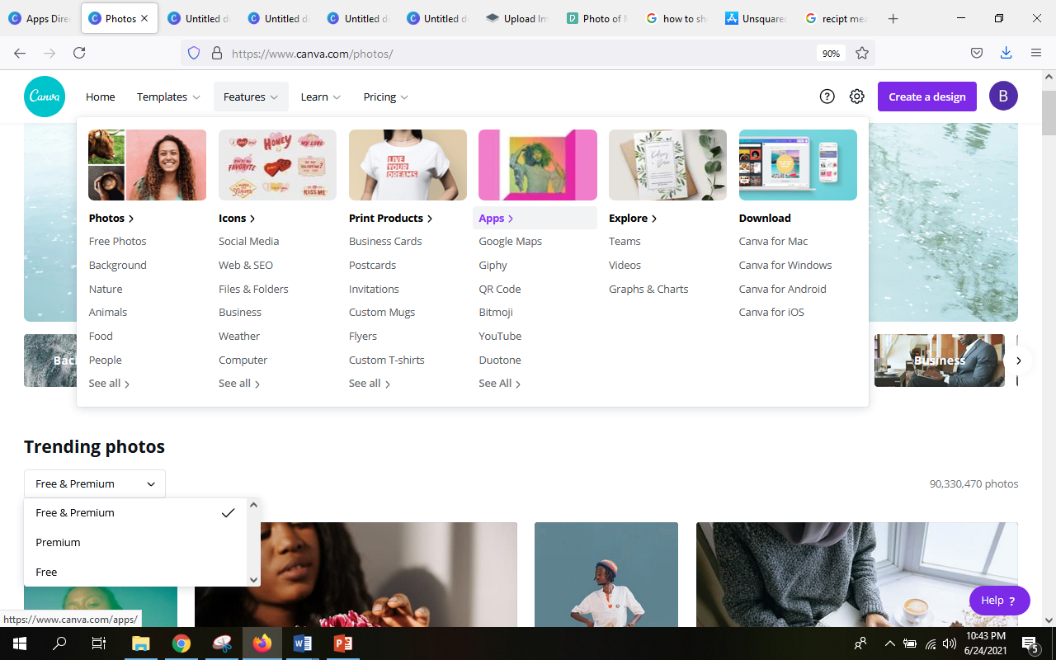Open Windows taskbar search

pos(59,643)
